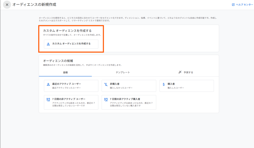Click the 7日間の非アクティブ購入者 clock icon
The height and width of the screenshot is (148, 254).
[106, 99]
